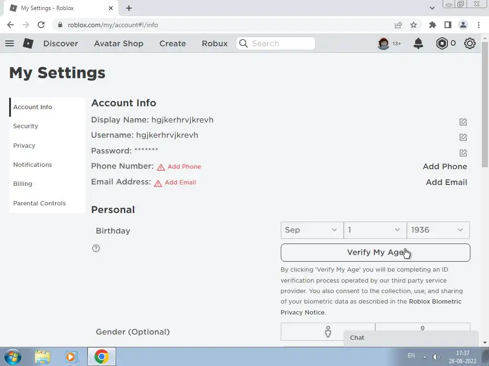Open the birthday year dropdown (1936)
The width and height of the screenshot is (489, 366).
(438, 230)
